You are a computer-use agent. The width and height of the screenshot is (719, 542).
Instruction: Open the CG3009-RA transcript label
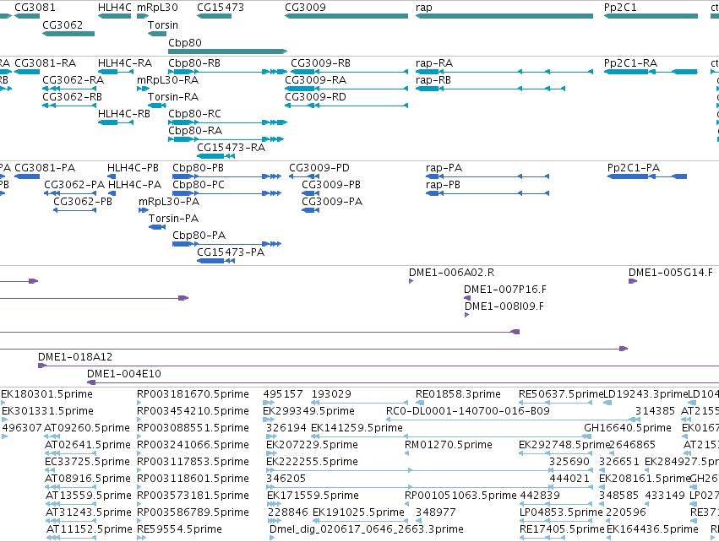point(315,79)
